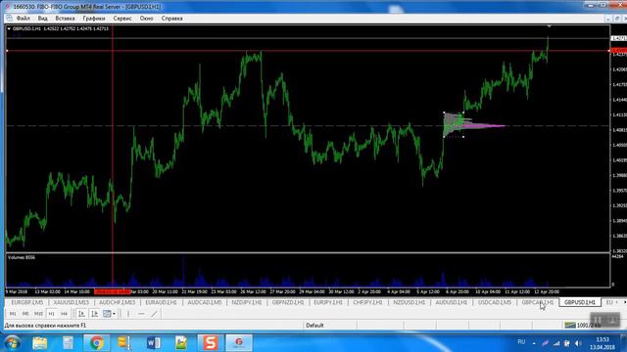Open File Explorer from taskbar
Image resolution: width=627 pixels, height=352 pixels.
[x=39, y=343]
